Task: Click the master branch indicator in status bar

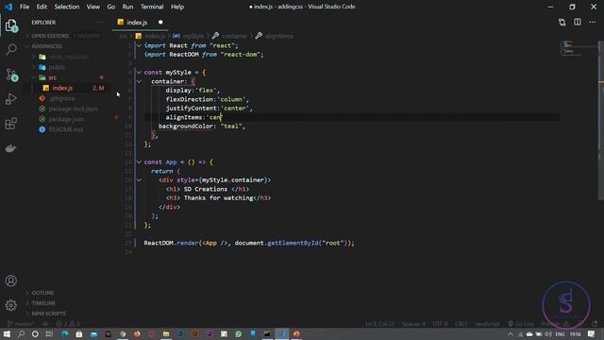Action: [22, 324]
